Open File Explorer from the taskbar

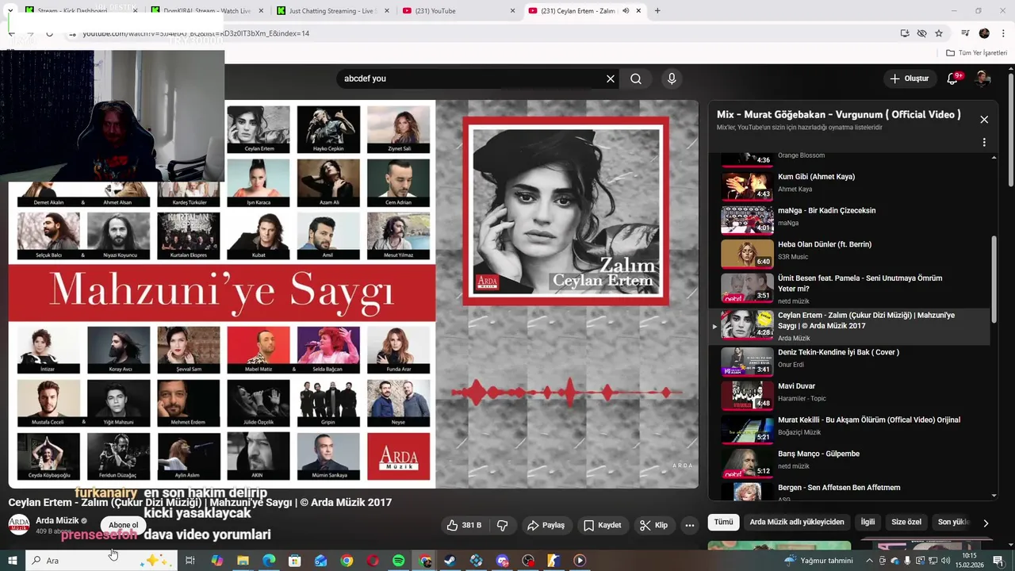[243, 561]
